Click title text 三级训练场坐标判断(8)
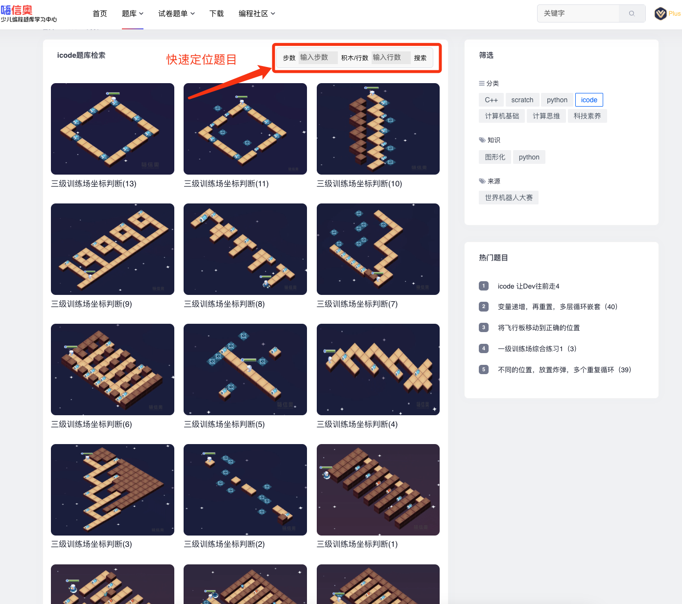This screenshot has height=604, width=682. 224,304
